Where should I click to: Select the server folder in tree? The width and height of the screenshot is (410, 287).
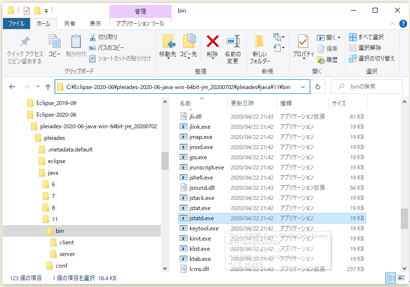[63, 254]
